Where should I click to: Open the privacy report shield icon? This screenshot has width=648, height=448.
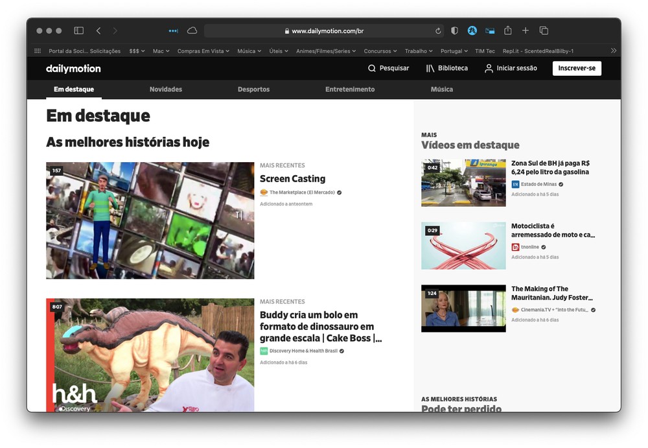(455, 30)
